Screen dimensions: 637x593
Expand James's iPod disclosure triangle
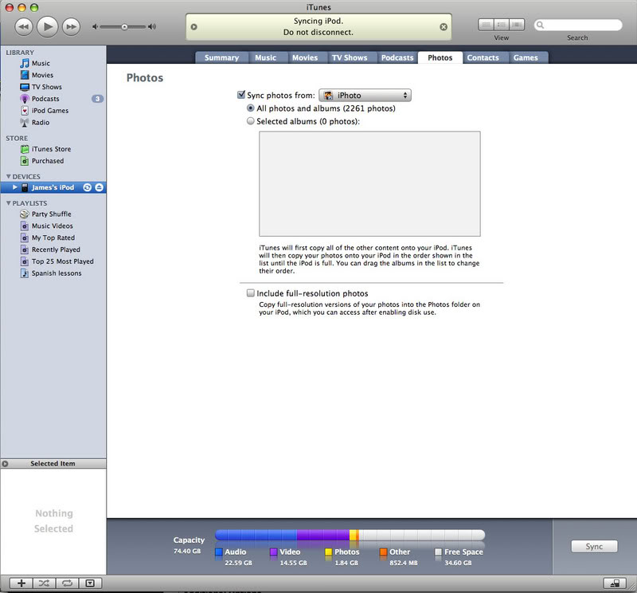(x=15, y=187)
